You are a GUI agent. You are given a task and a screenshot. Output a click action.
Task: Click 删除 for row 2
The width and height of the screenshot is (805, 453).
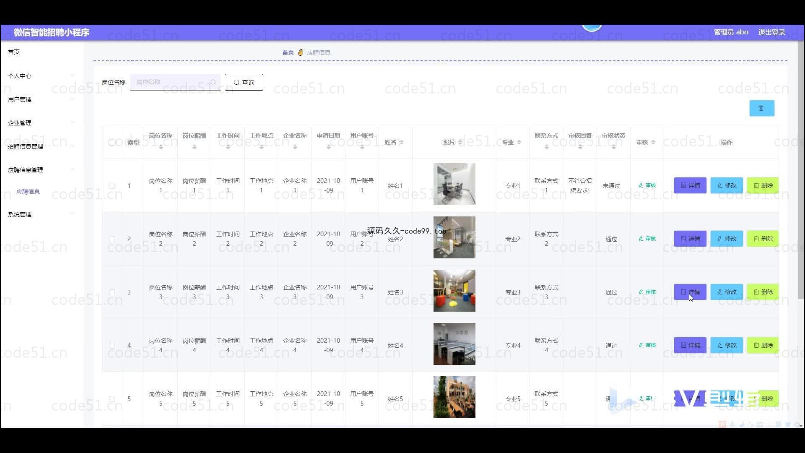[x=763, y=239]
